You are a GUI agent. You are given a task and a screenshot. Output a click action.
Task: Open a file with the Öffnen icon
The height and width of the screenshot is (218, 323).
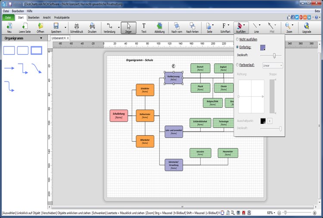click(40, 28)
